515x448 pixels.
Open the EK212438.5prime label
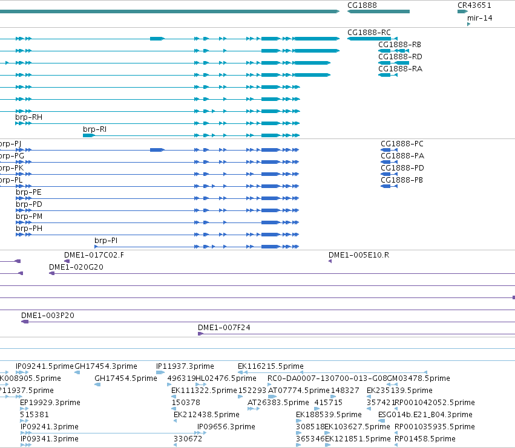[206, 415]
